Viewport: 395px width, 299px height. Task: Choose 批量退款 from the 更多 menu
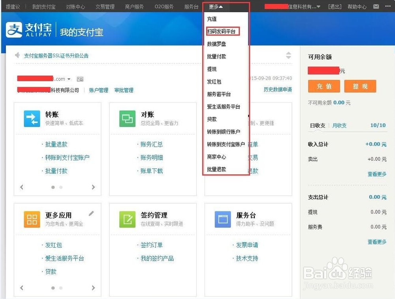[x=216, y=170]
